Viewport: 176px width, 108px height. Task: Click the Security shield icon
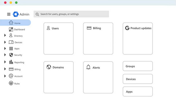point(11,55)
